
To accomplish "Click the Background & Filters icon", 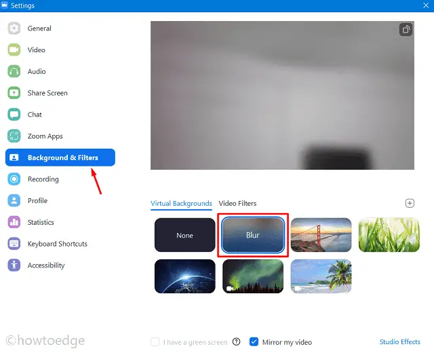I will pyautogui.click(x=14, y=157).
